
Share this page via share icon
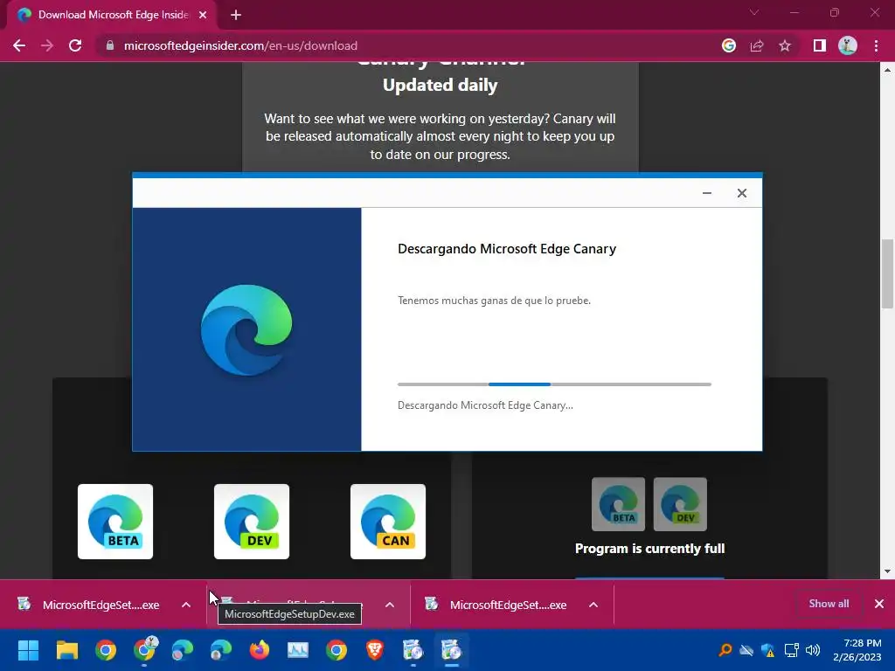757,45
